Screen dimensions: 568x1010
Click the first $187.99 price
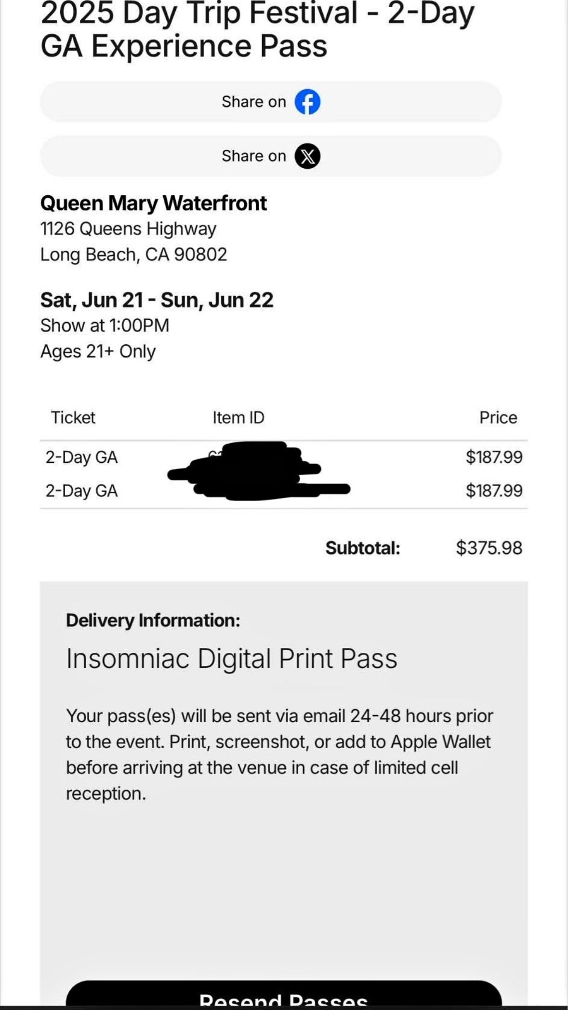click(494, 457)
